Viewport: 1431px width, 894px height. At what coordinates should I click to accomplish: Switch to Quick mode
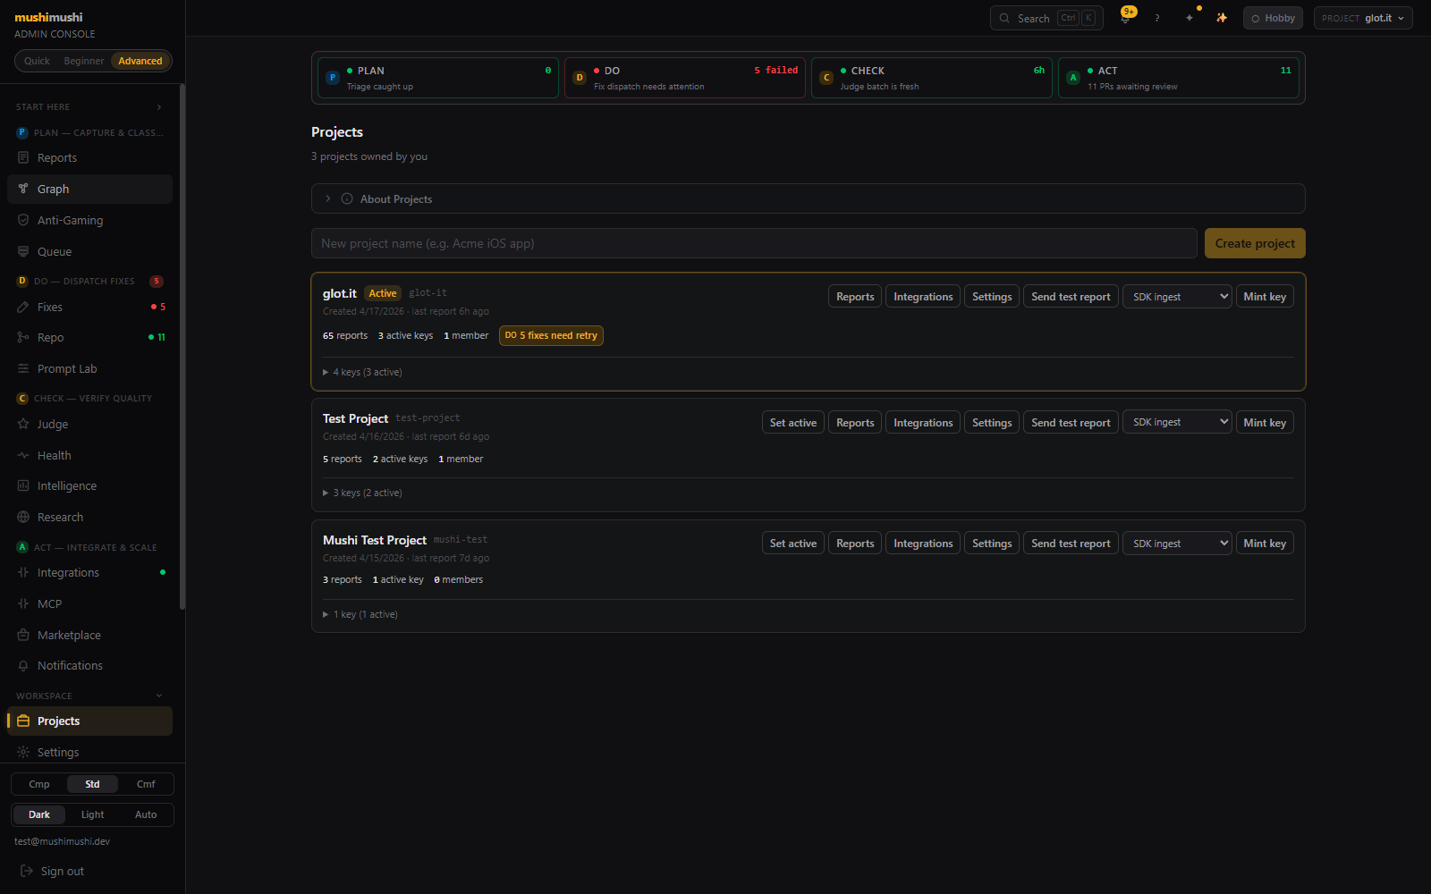pos(37,61)
